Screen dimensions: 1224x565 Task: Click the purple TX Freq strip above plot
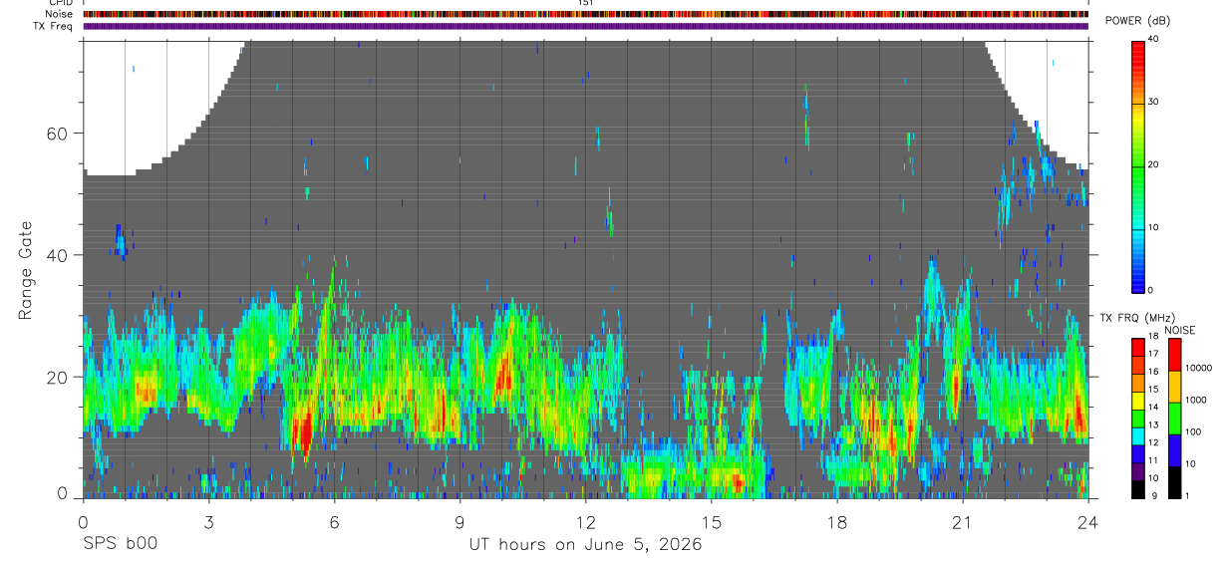pyautogui.click(x=585, y=26)
